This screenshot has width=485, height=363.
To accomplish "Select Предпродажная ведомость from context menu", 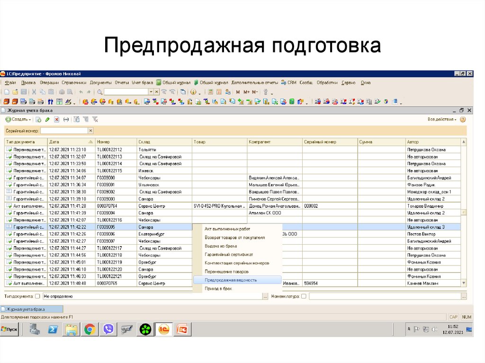I will click(x=231, y=280).
